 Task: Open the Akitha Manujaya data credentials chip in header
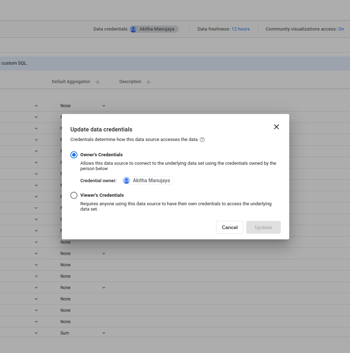154,29
